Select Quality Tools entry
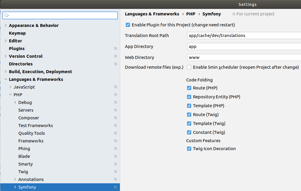 point(31,133)
